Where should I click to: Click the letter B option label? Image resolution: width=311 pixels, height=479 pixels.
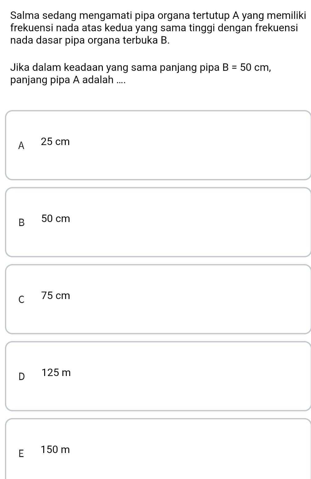coord(21,223)
